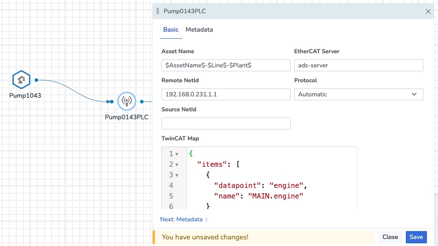Select the Pump0143PLC circular antenna node icon
The height and width of the screenshot is (246, 438).
tap(127, 101)
